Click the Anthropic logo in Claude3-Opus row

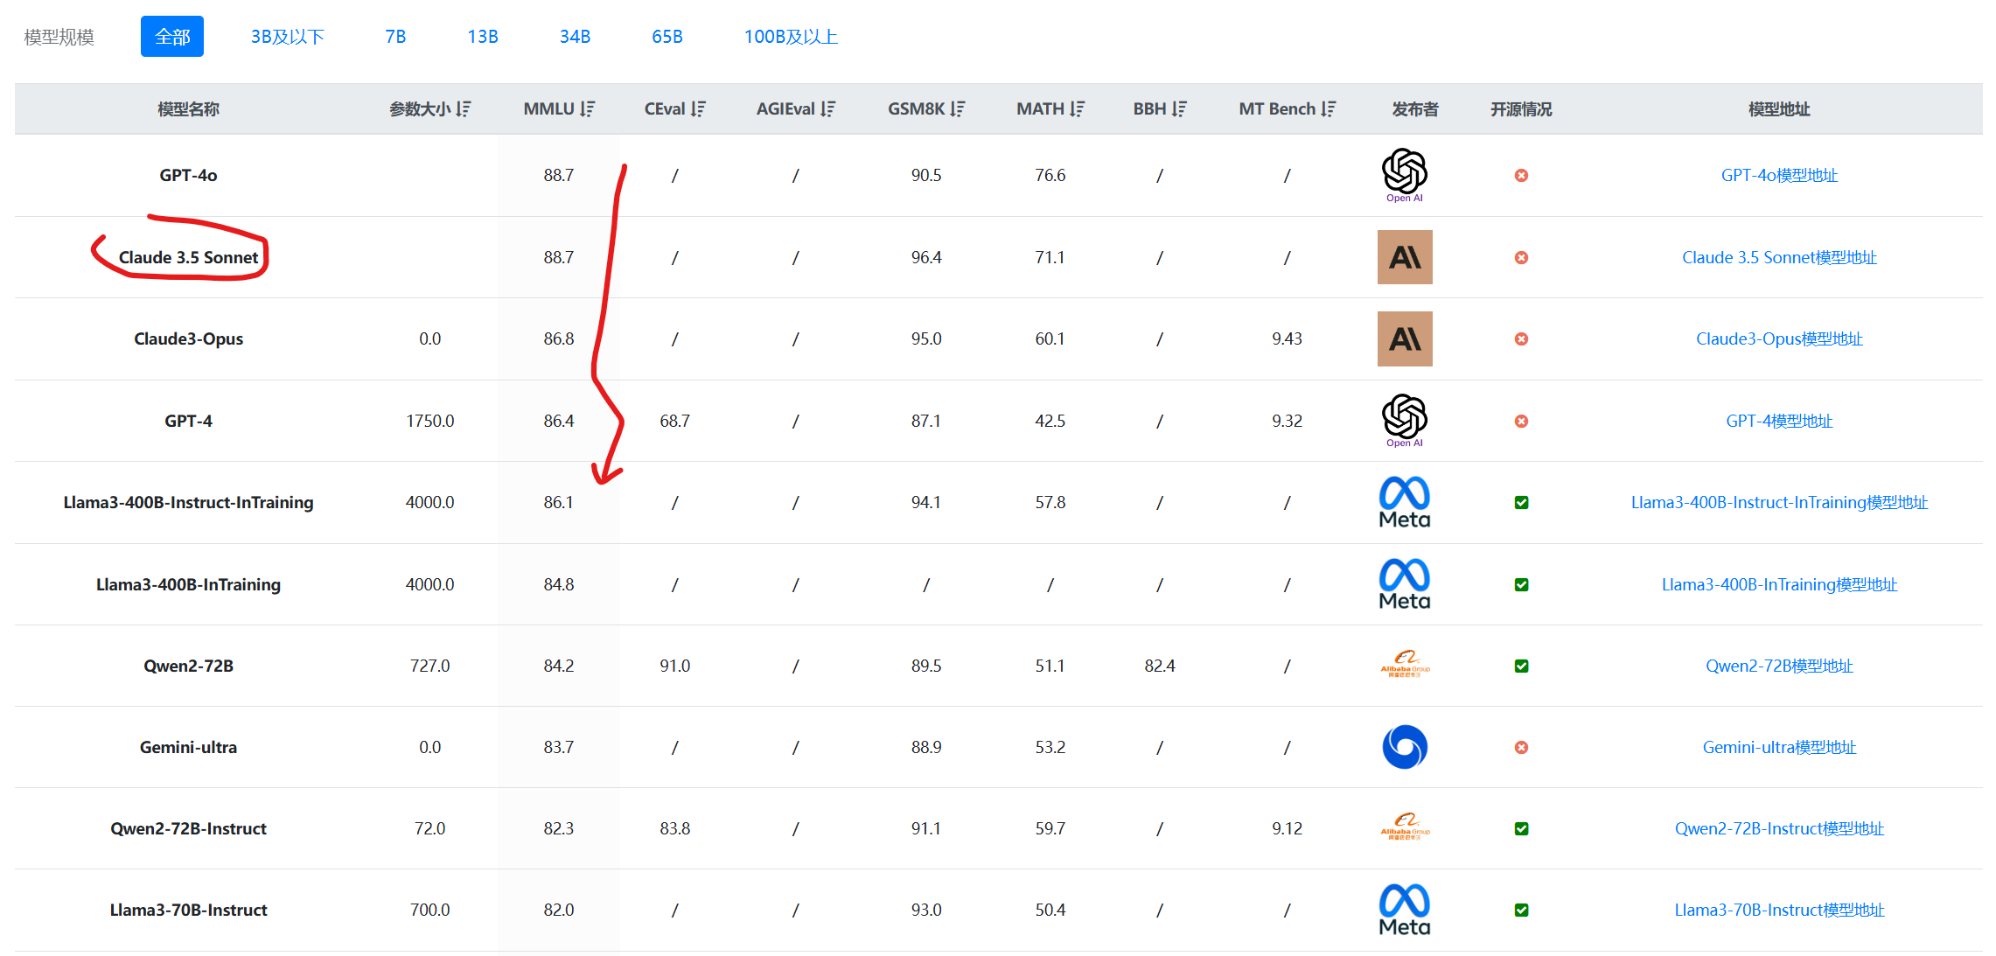[x=1405, y=338]
